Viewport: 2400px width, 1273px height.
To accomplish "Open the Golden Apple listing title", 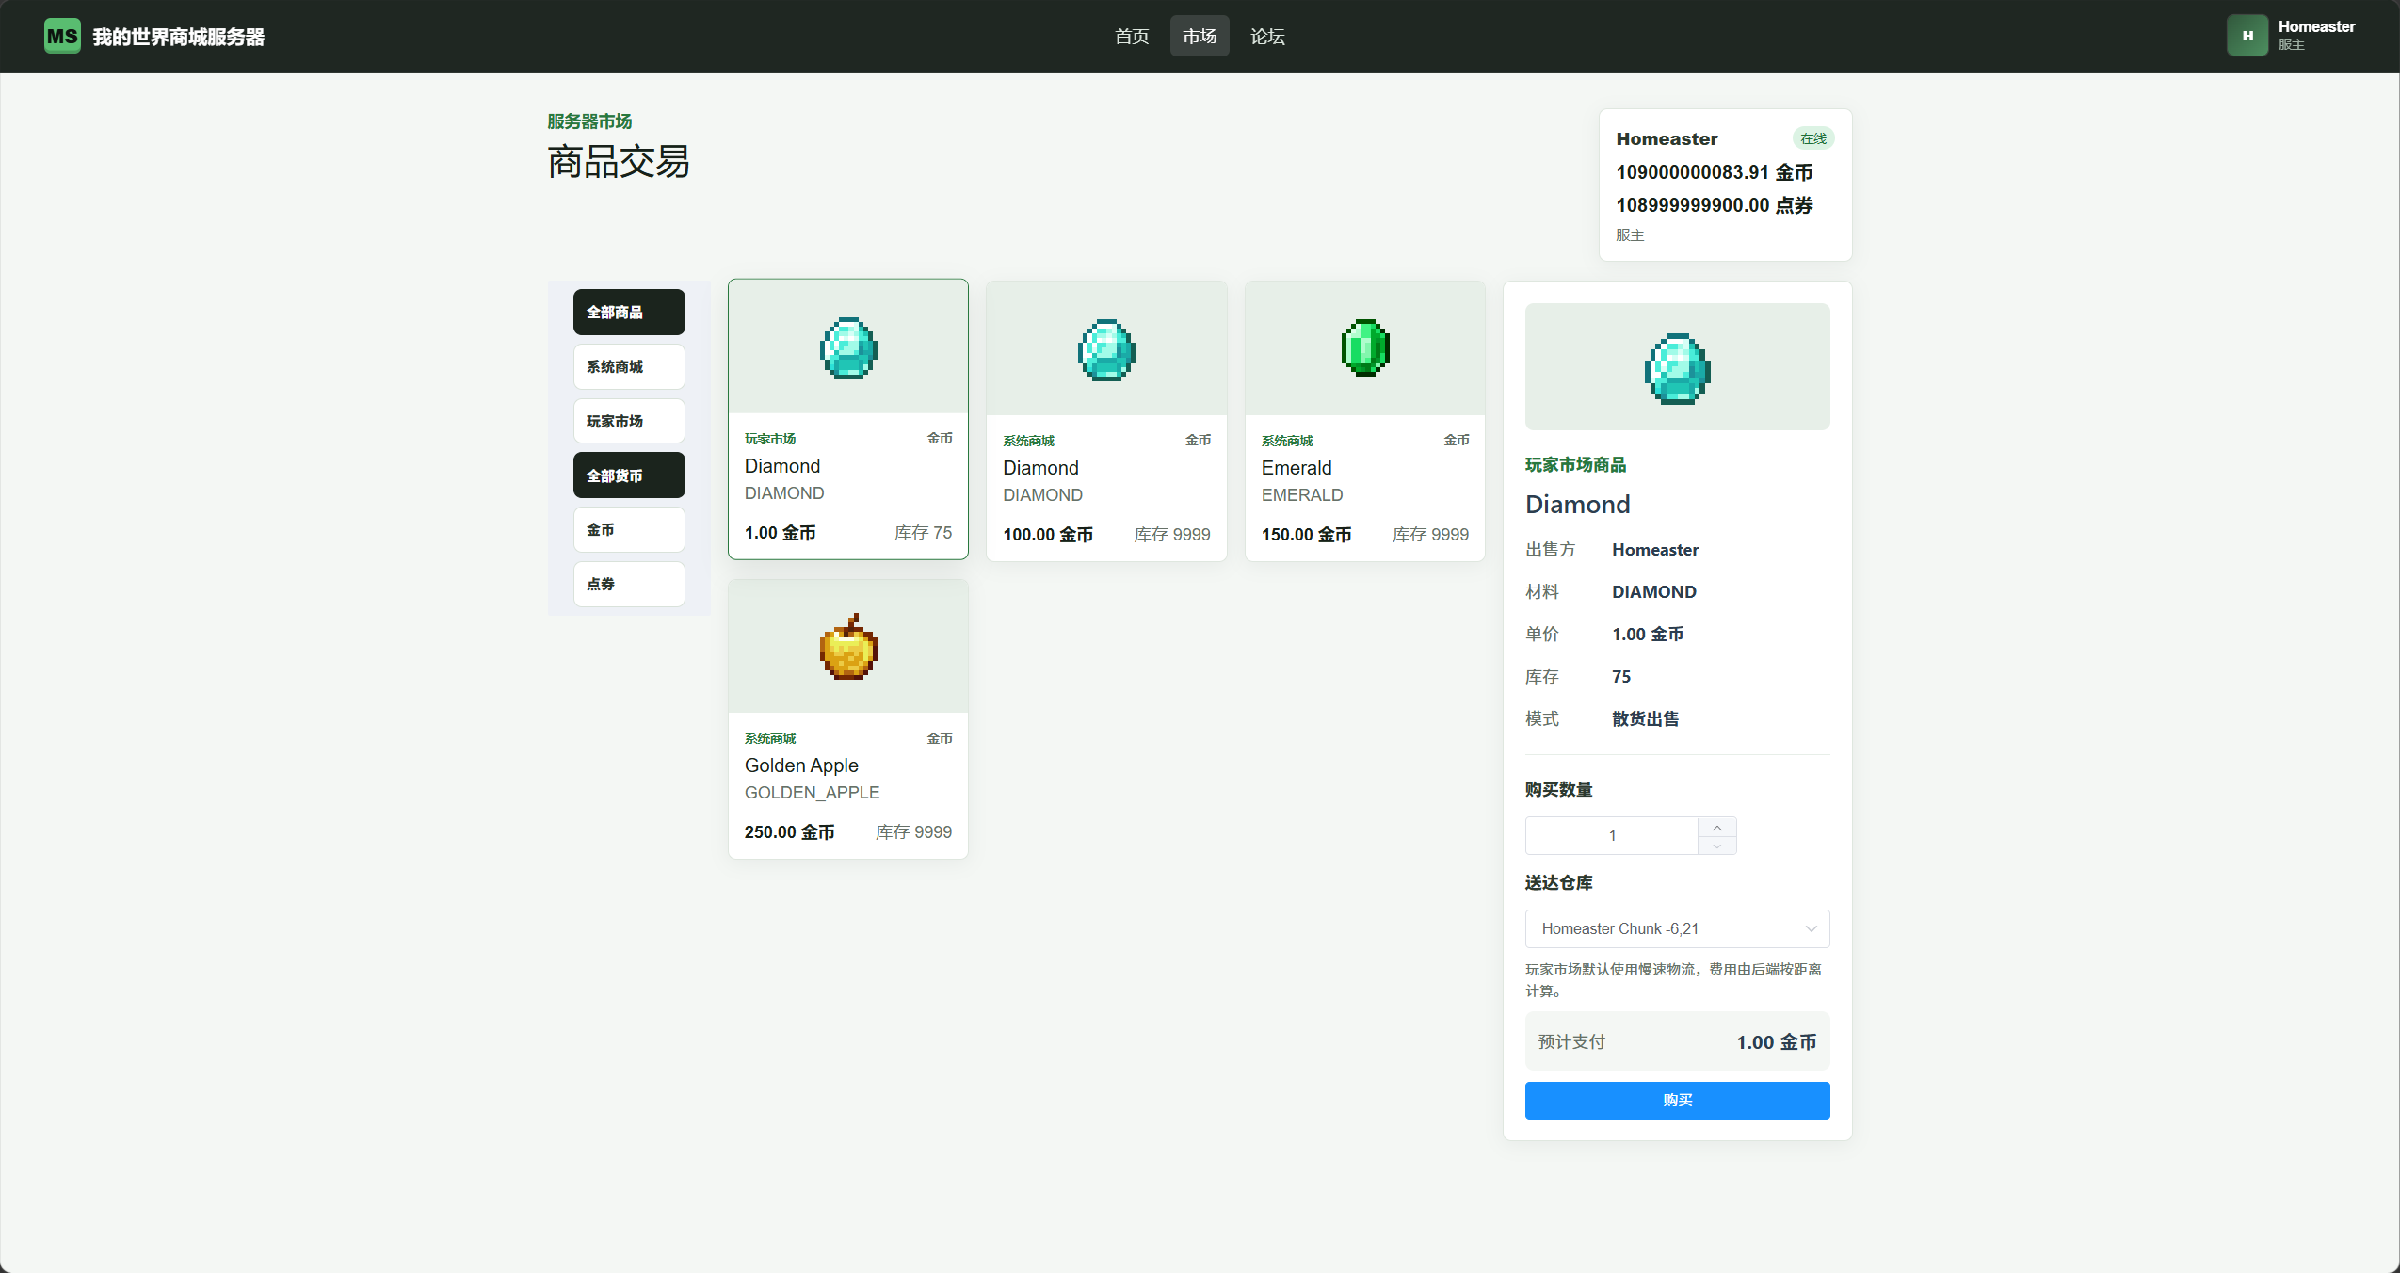I will pyautogui.click(x=801, y=765).
